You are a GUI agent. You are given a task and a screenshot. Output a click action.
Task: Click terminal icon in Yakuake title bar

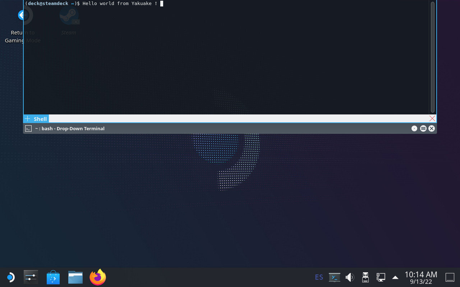[28, 128]
